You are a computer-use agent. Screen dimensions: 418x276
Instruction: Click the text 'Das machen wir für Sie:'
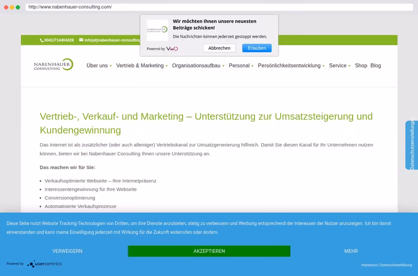[67, 167]
